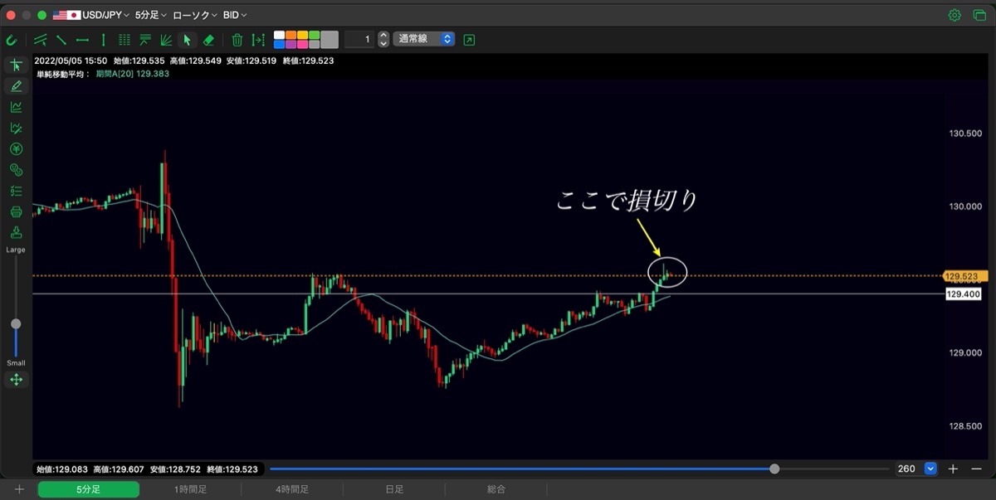
Task: Select the eraser drawing tool
Action: point(209,39)
